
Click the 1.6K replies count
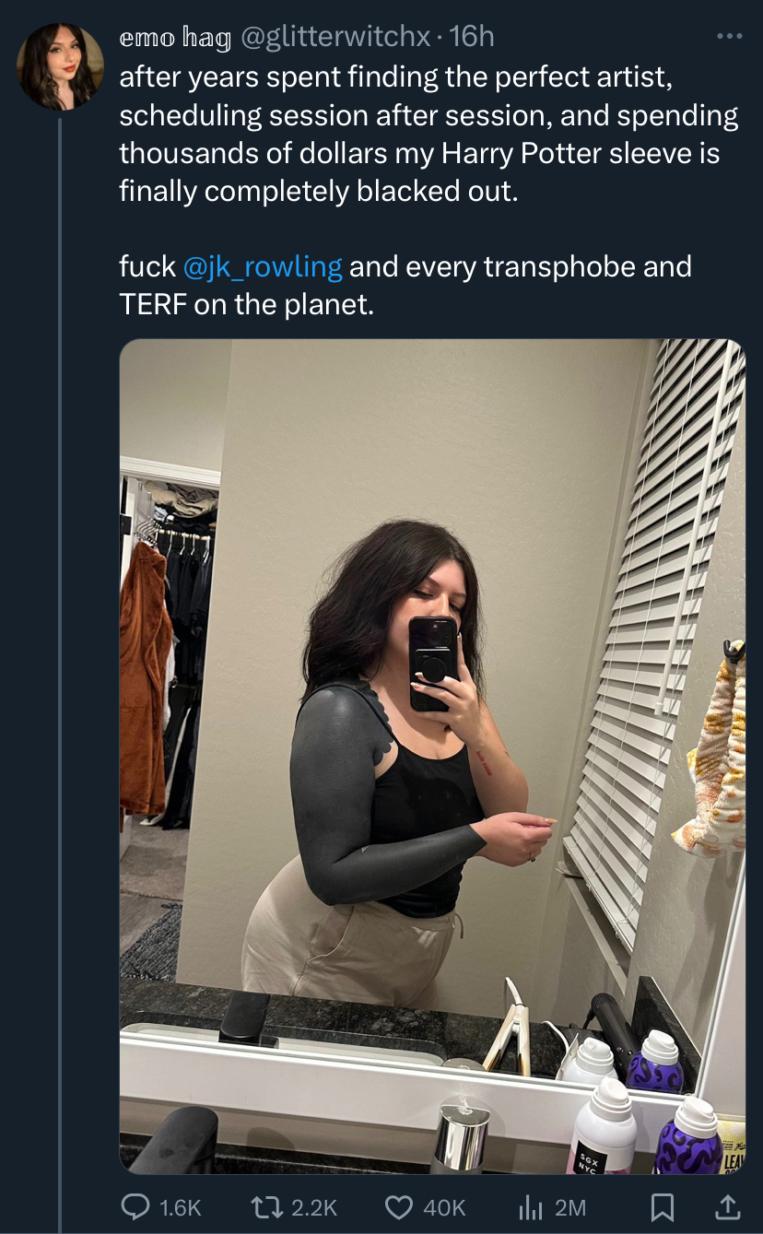coord(181,1207)
